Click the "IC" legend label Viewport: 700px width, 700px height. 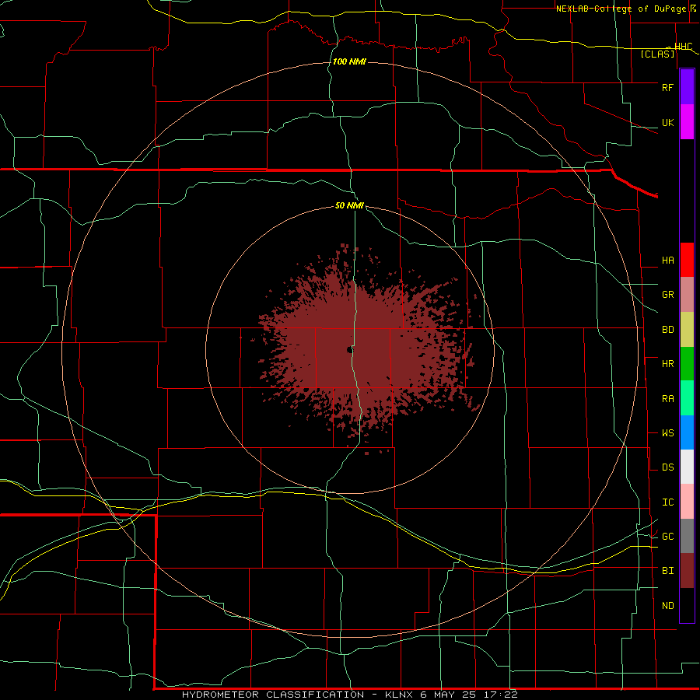[667, 502]
